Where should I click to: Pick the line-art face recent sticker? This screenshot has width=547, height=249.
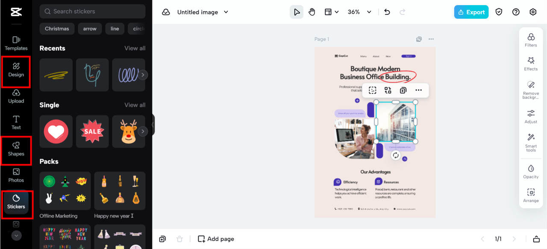click(92, 75)
